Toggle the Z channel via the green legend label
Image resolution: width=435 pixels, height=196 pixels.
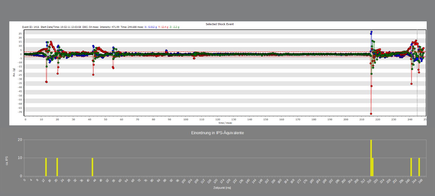coord(174,26)
